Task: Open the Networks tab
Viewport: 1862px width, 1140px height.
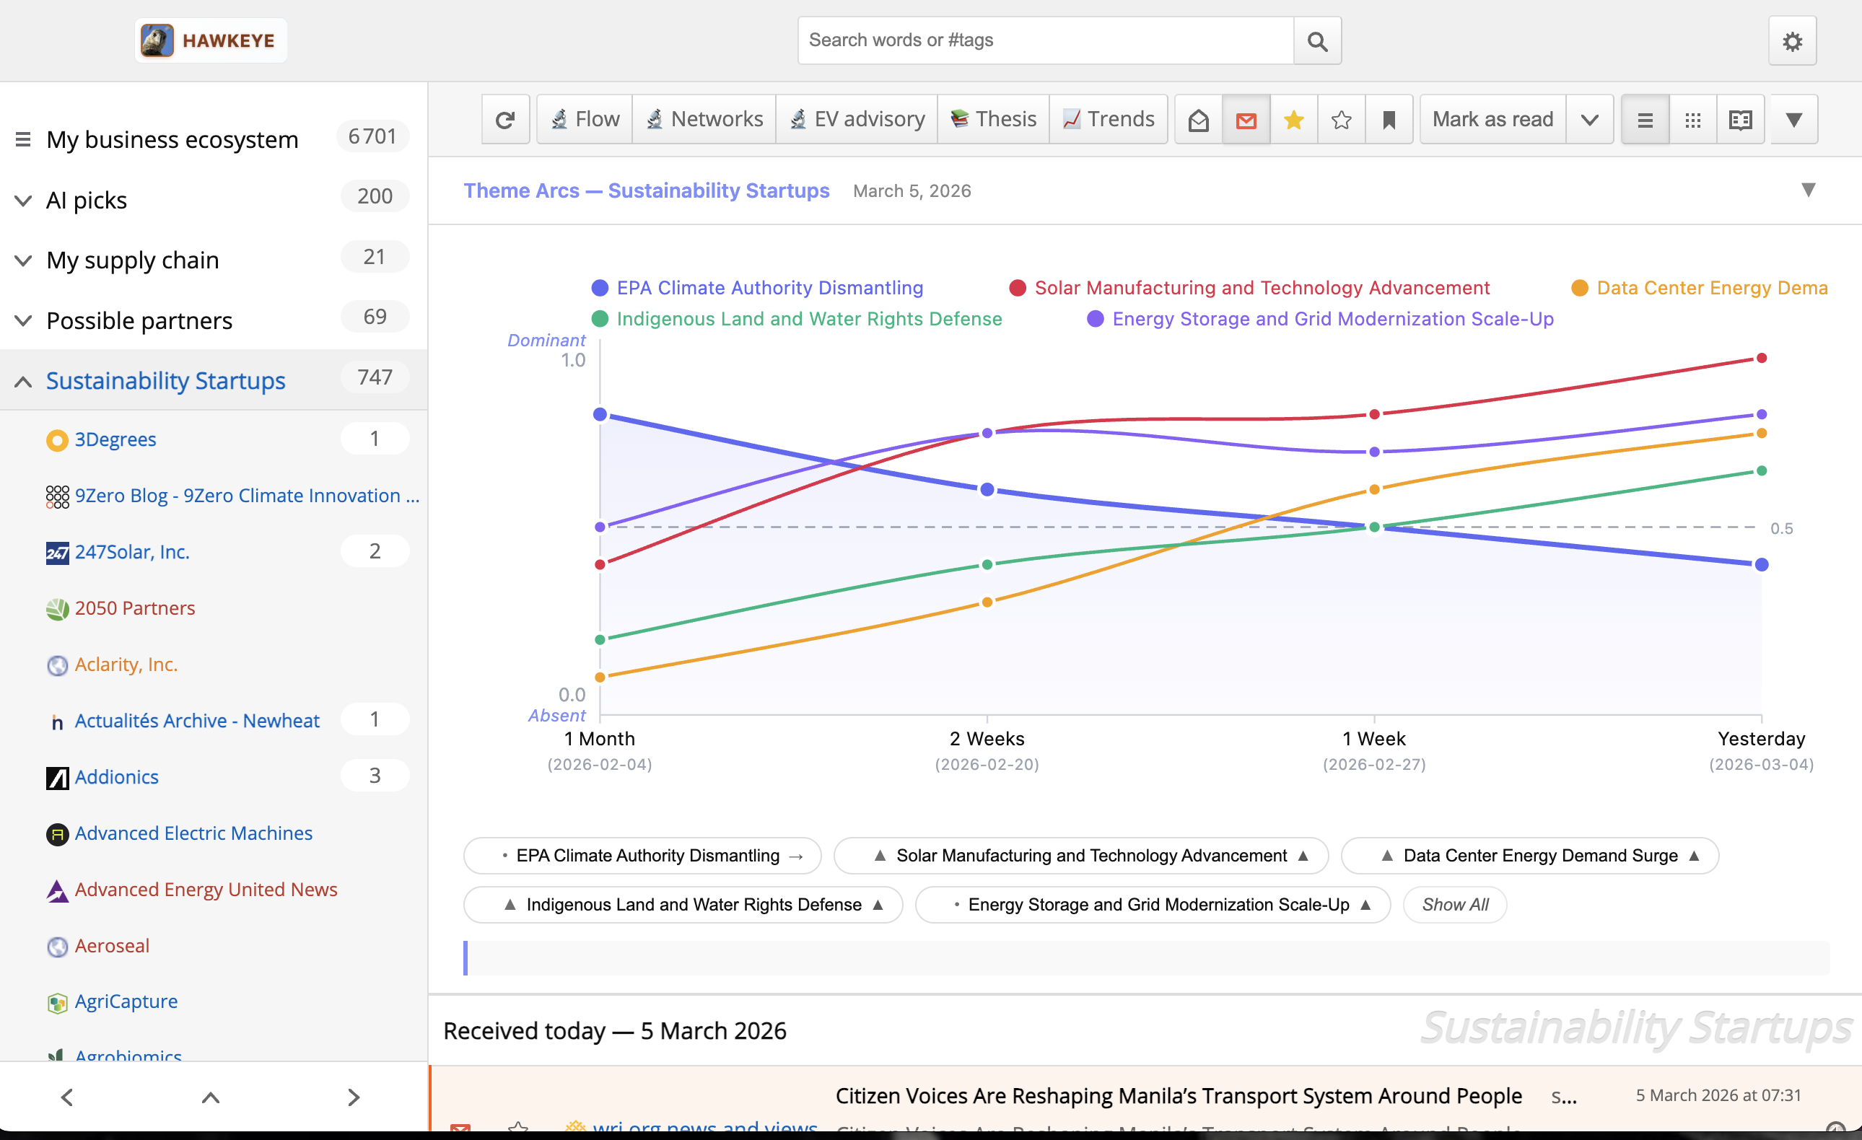Action: pyautogui.click(x=704, y=119)
